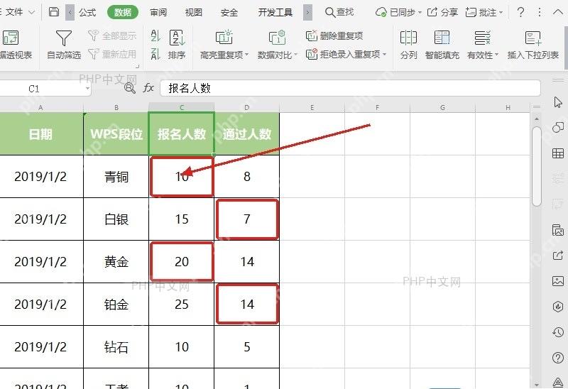The width and height of the screenshot is (568, 389).
Task: Expand the Synced (已同步) dropdown arrow
Action: click(420, 13)
